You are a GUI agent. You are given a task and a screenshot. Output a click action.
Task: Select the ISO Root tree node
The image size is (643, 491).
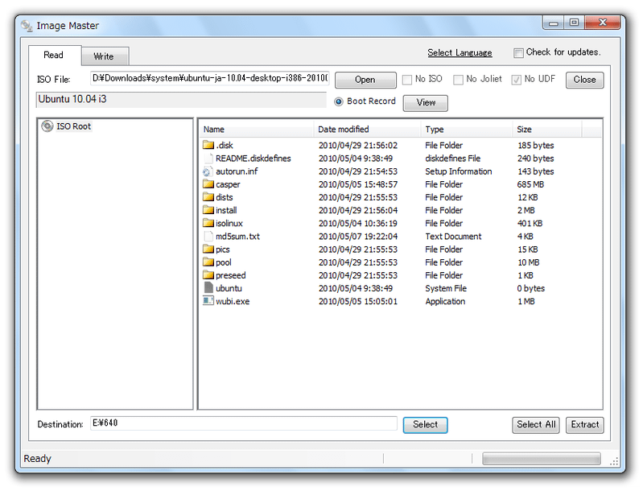pyautogui.click(x=73, y=126)
